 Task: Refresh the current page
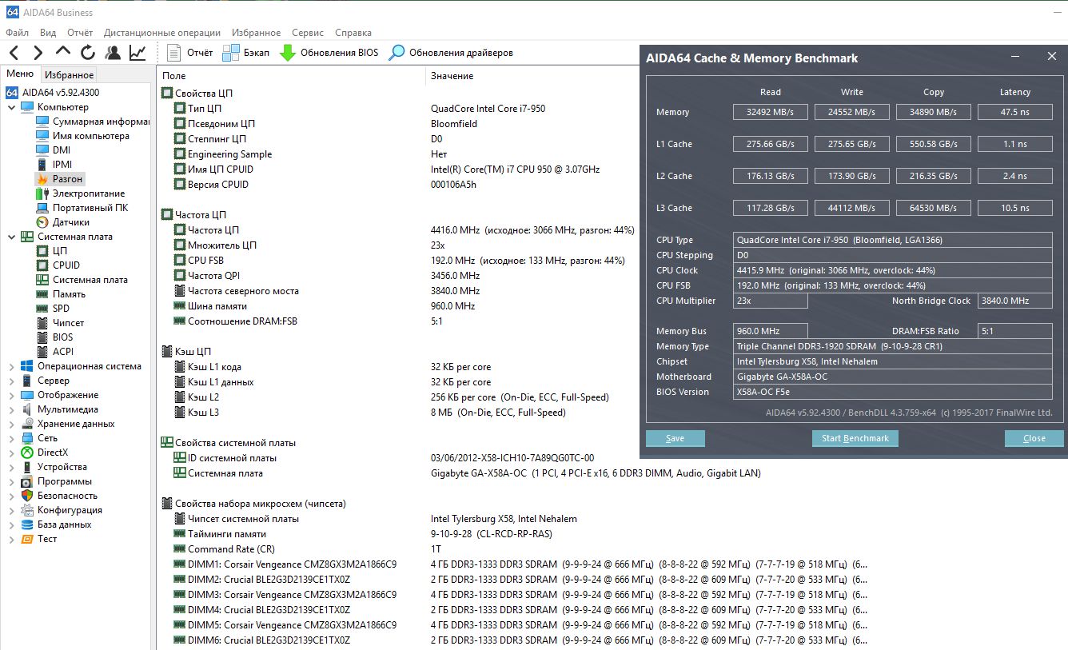click(x=88, y=53)
